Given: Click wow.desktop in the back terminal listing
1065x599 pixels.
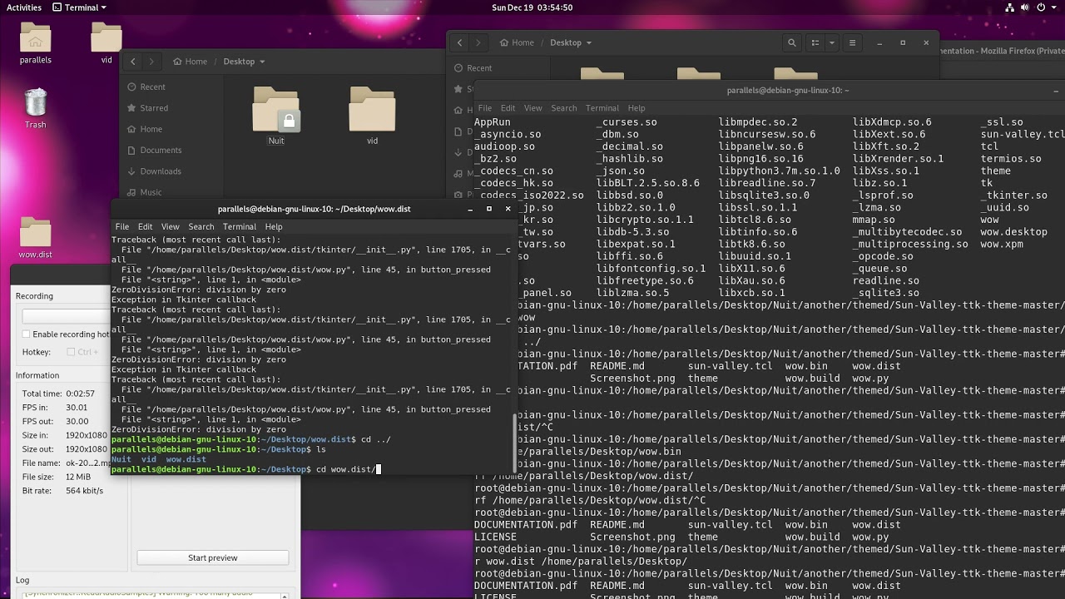Looking at the screenshot, I should click(1013, 232).
